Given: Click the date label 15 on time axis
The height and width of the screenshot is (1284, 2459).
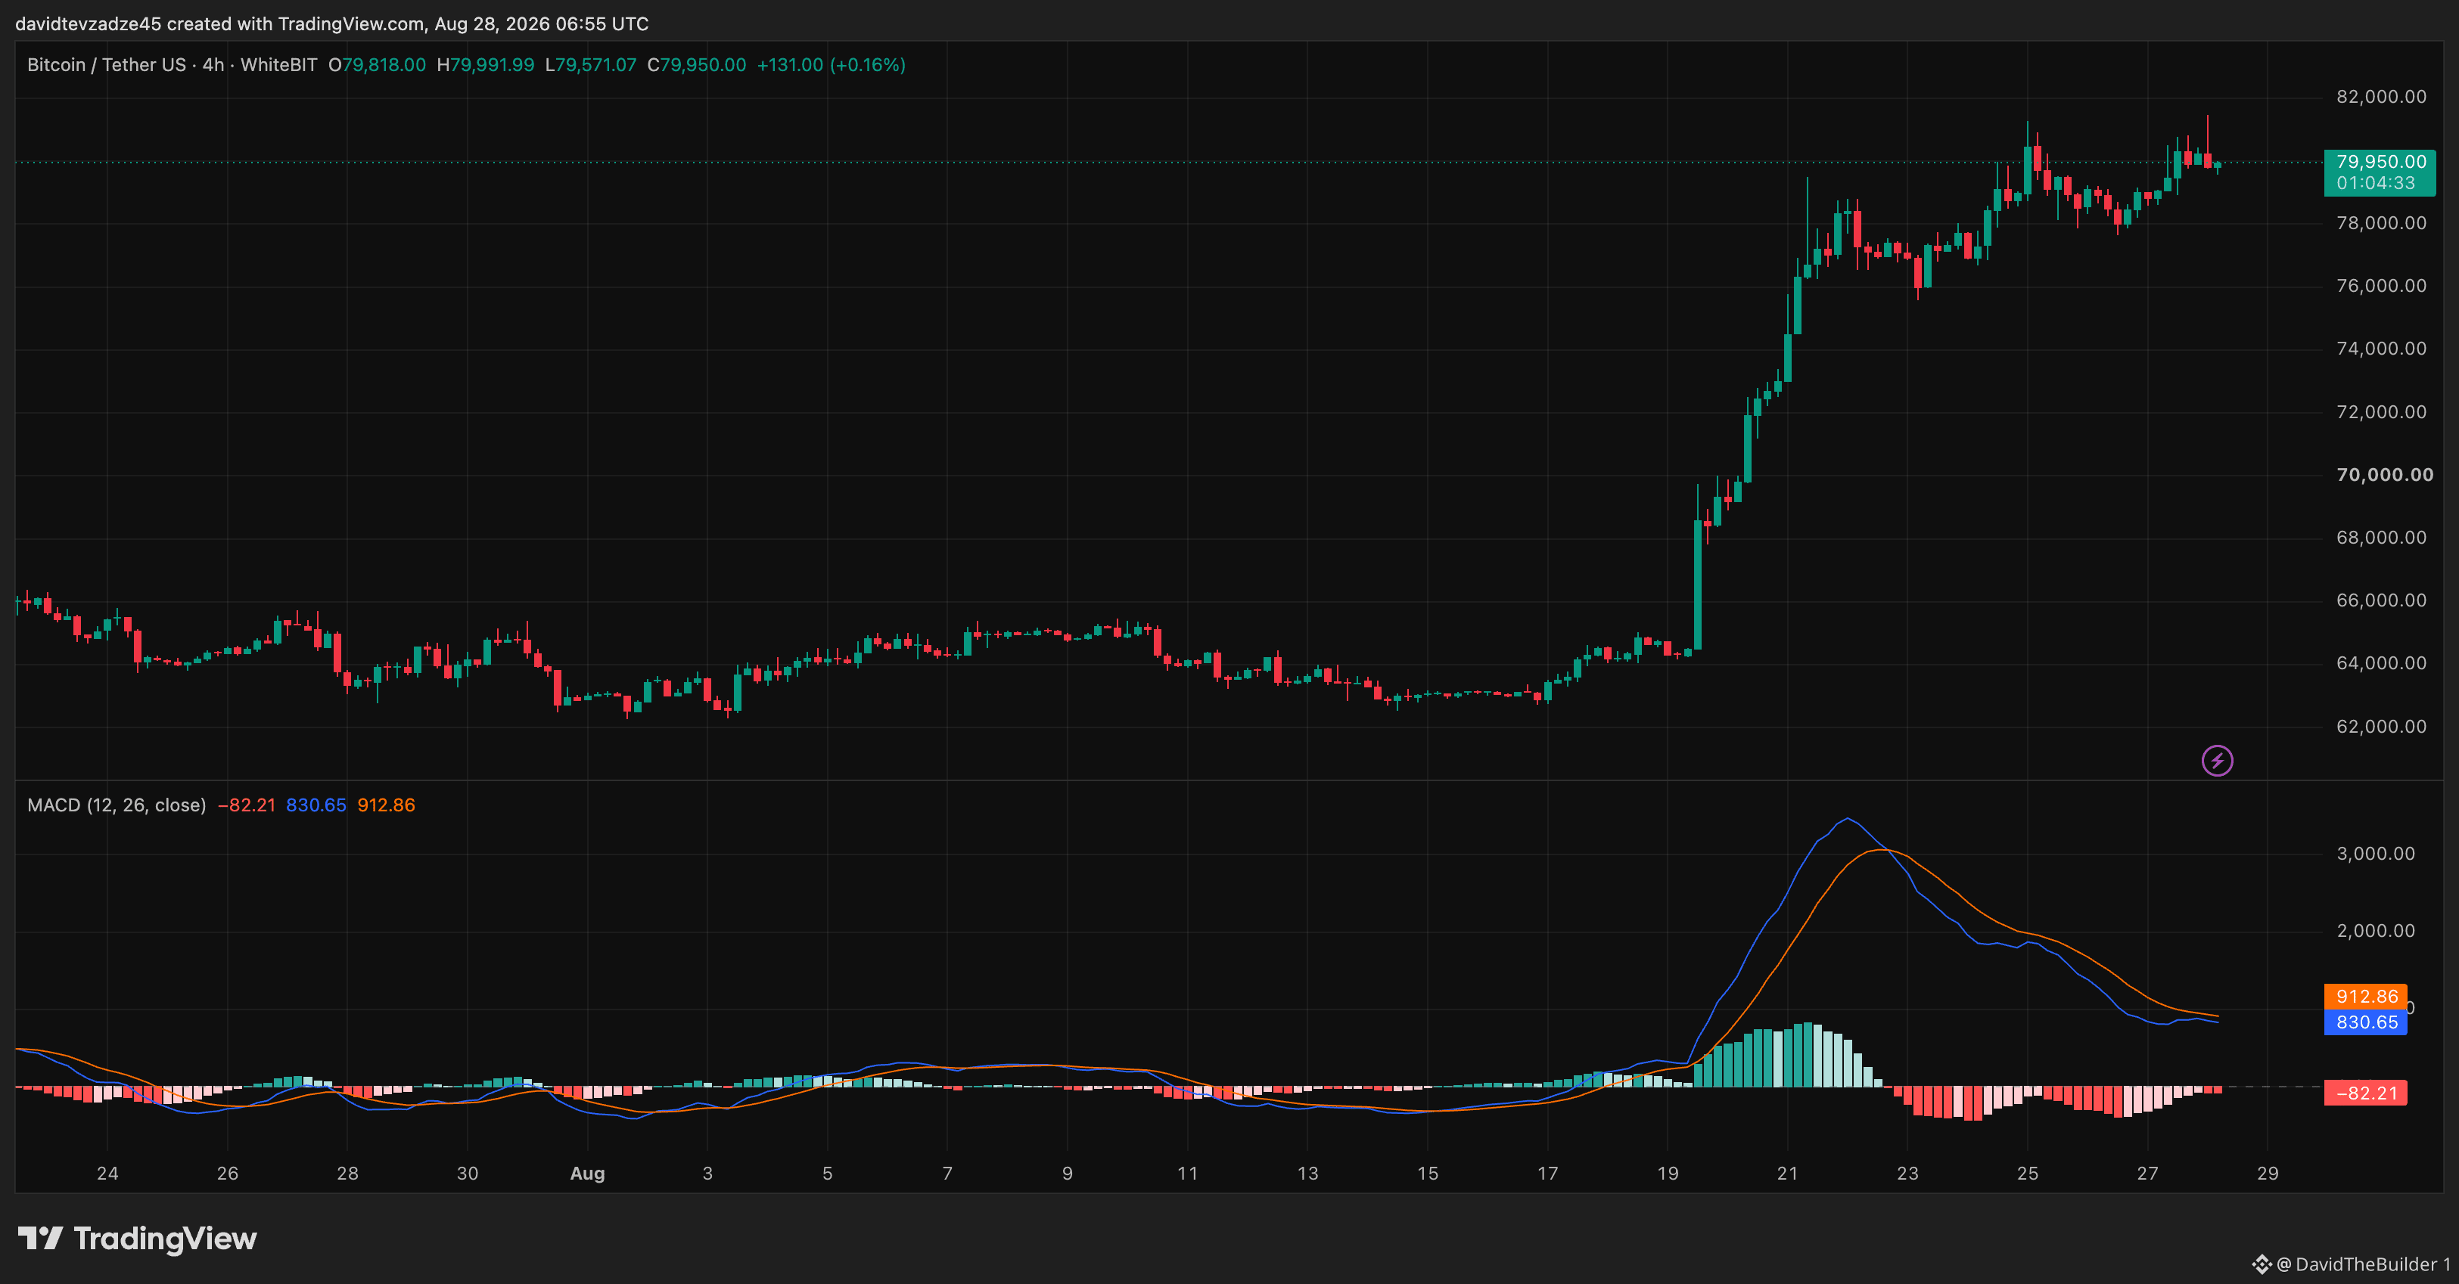Looking at the screenshot, I should point(1428,1174).
